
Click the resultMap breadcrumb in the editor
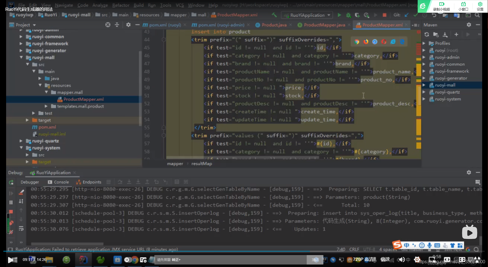coord(202,164)
